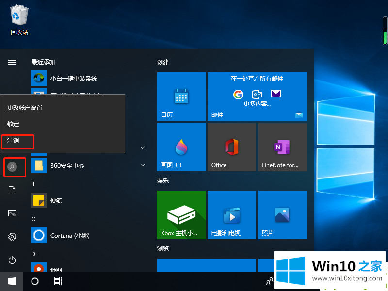Click the user account avatar icon
This screenshot has width=388, height=291.
tap(13, 167)
